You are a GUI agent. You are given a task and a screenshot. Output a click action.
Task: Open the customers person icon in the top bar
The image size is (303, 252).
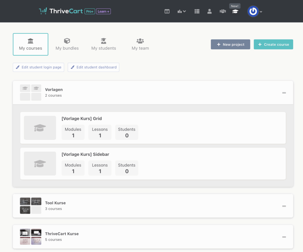[x=209, y=12]
